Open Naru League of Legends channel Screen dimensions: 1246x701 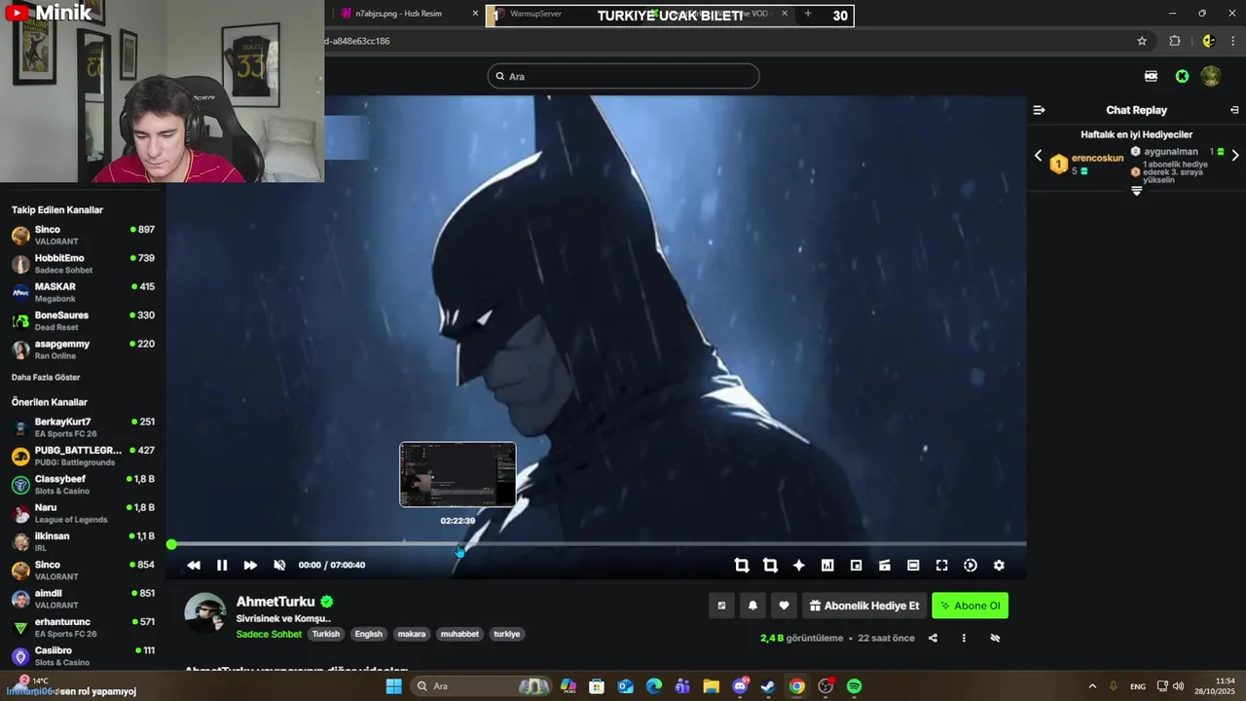(x=83, y=513)
